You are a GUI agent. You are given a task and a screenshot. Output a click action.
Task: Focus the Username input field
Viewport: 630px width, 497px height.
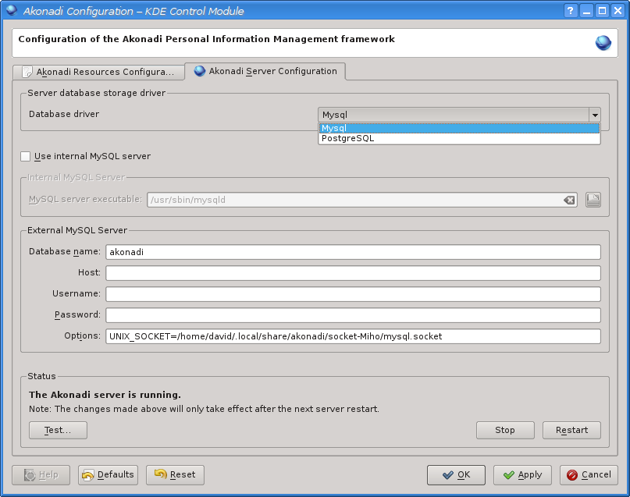pyautogui.click(x=353, y=294)
